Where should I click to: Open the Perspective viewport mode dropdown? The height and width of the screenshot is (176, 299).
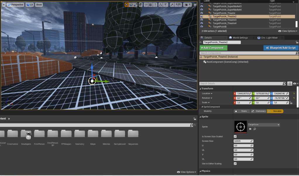point(16,5)
